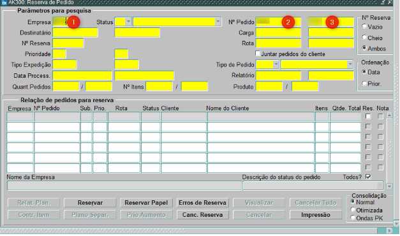The image size is (400, 236).
Task: Focus the first Nº Pedido field
Action: (278, 22)
